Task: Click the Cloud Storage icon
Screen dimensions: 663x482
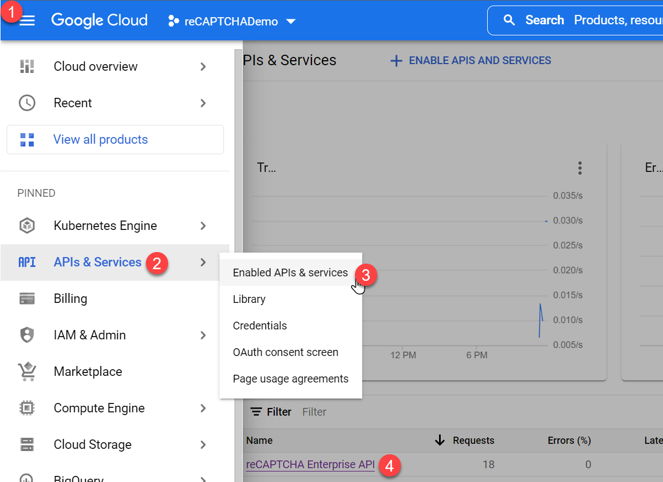Action: click(27, 444)
